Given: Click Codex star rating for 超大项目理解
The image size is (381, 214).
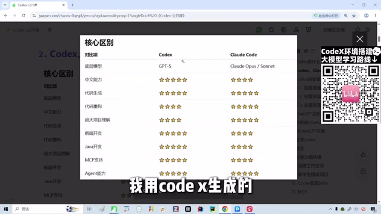Looking at the screenshot, I should 170,120.
